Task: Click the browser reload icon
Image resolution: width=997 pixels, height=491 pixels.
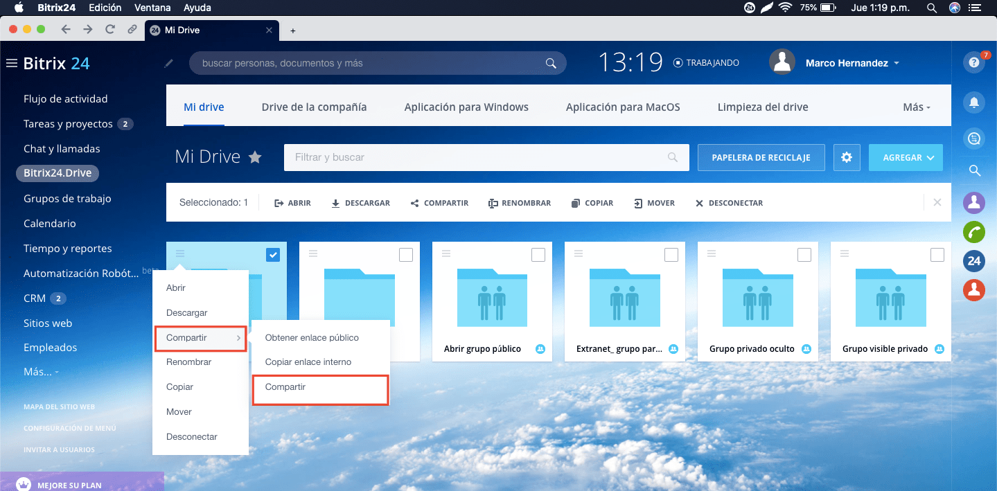Action: coord(109,30)
